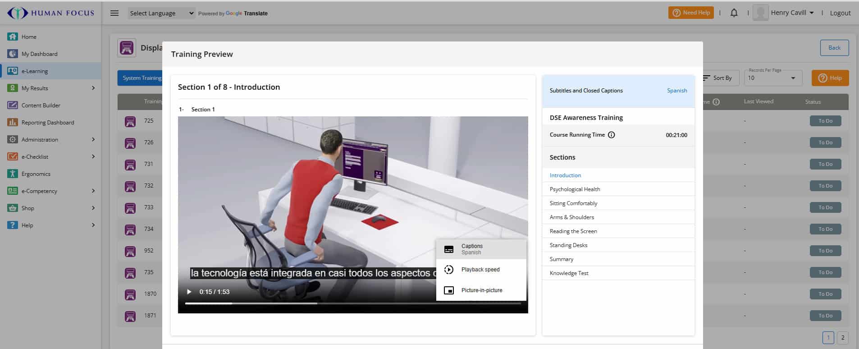
Task: Open the Records Per Page selector
Action: (x=772, y=78)
